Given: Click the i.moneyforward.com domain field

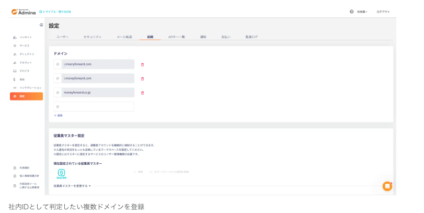Looking at the screenshot, I should (x=94, y=78).
